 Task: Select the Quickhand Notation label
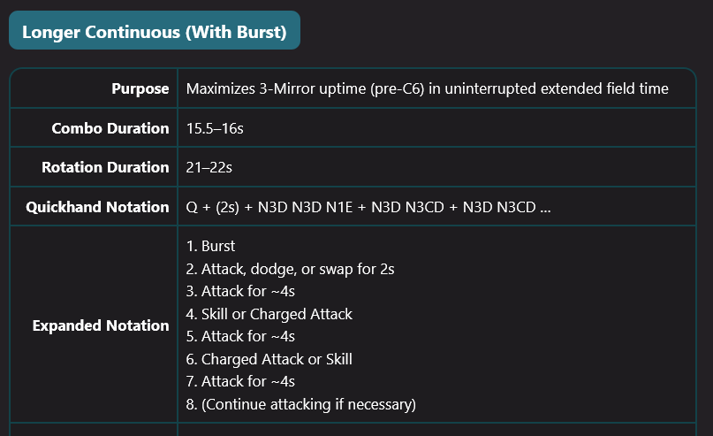click(97, 207)
